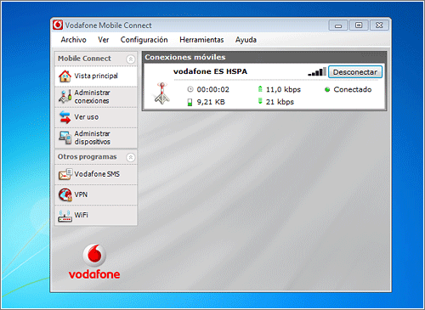Click the 21 kbps download speed

(280, 102)
